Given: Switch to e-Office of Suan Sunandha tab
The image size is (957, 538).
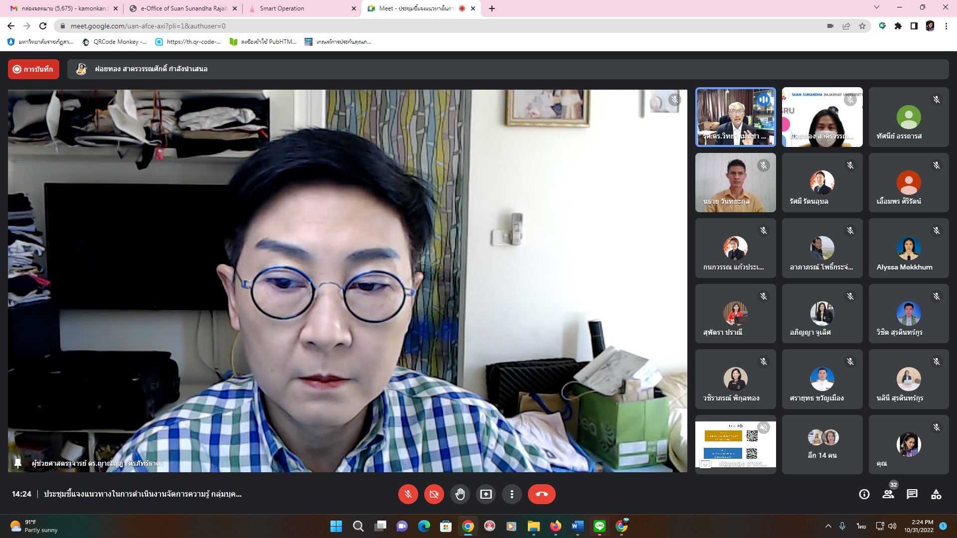Looking at the screenshot, I should click(x=183, y=8).
